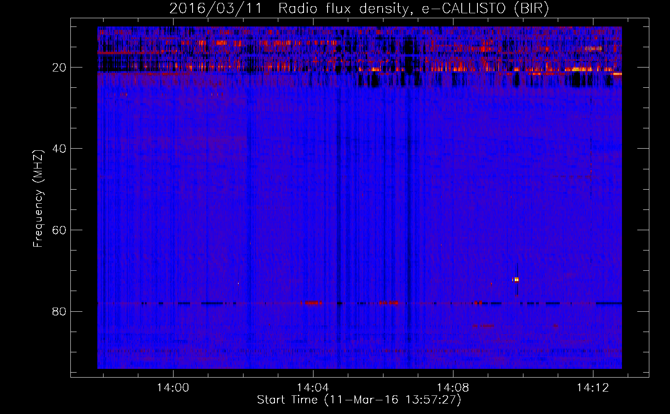Click the 20 MHz frequency tick label
The width and height of the screenshot is (670, 414).
tap(59, 67)
